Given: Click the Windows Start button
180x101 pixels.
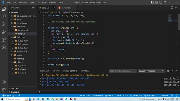Looking at the screenshot, I should pyautogui.click(x=2, y=99).
